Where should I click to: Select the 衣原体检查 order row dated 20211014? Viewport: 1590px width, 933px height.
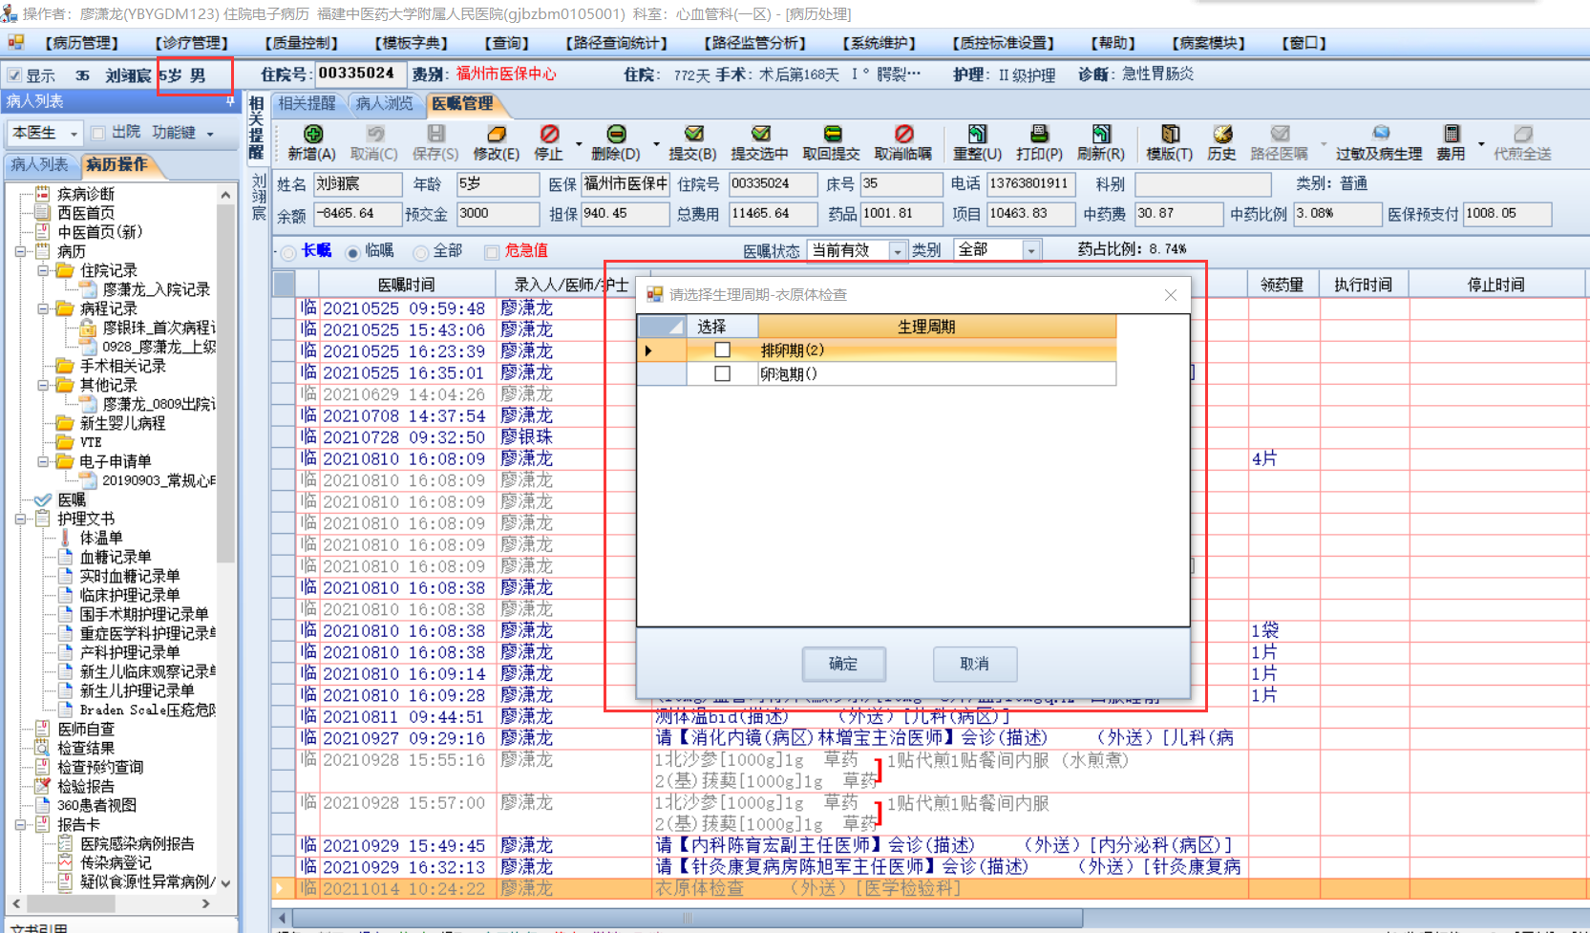click(931, 889)
